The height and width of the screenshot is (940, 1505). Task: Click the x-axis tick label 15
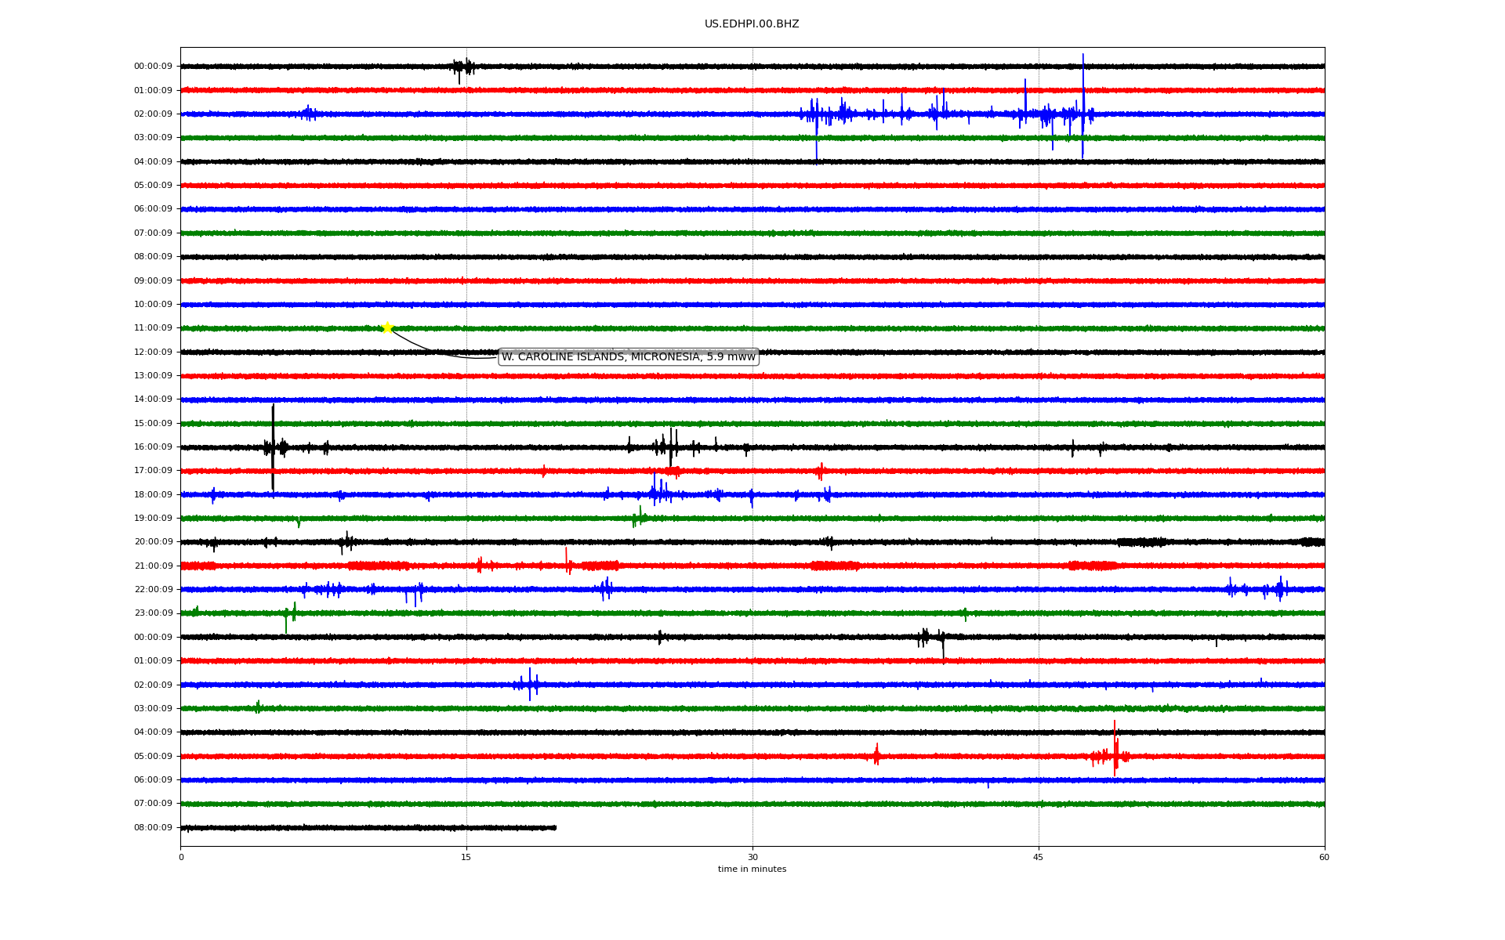pos(466,857)
